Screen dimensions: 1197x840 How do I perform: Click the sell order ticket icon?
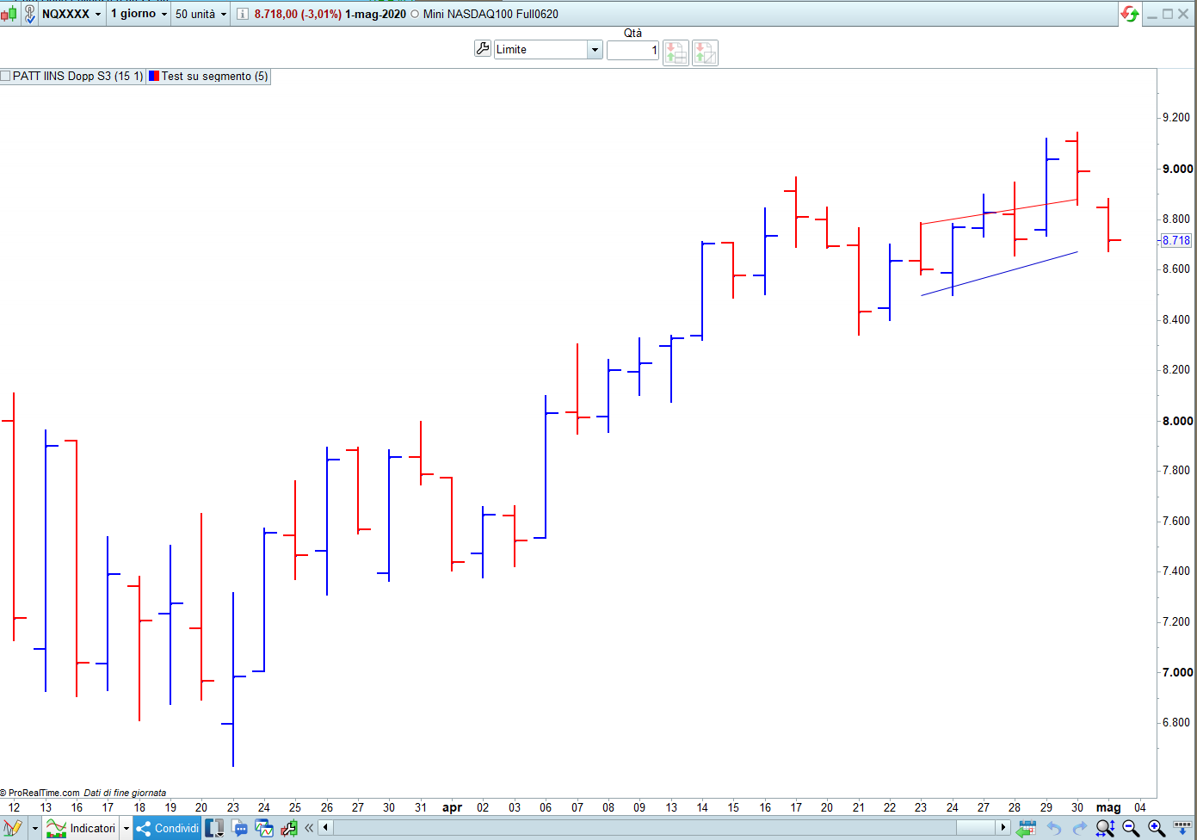(705, 52)
